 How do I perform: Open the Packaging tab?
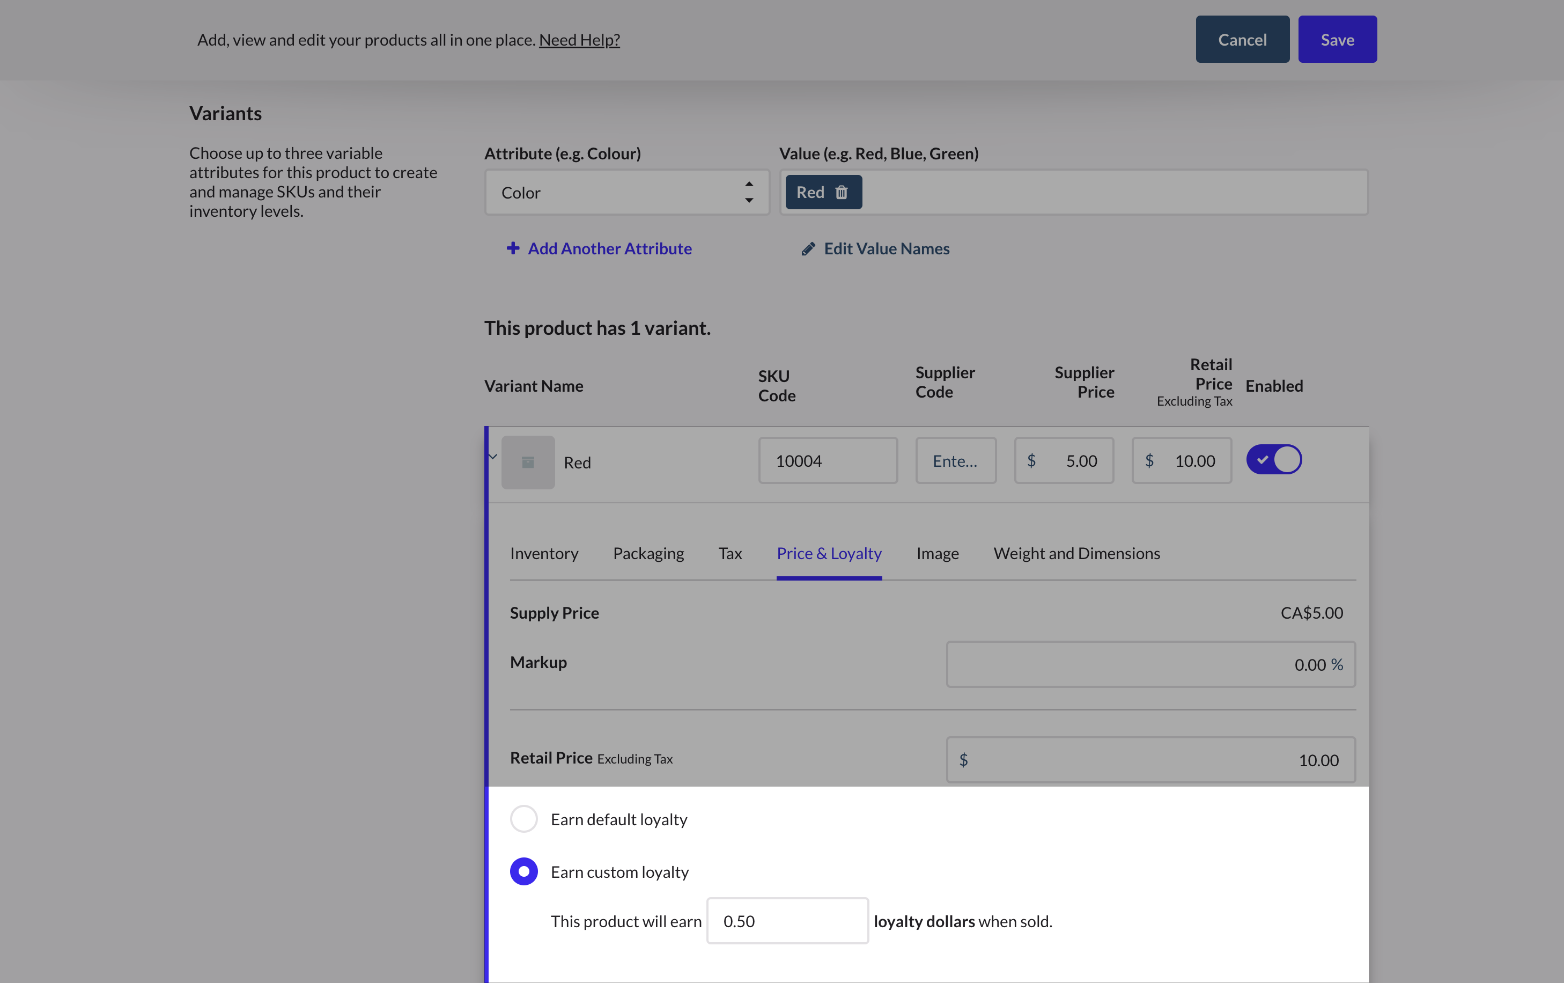(x=647, y=554)
